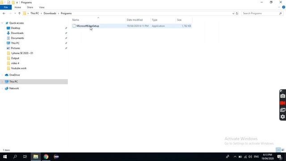Open Documents under Quick access

[17, 38]
